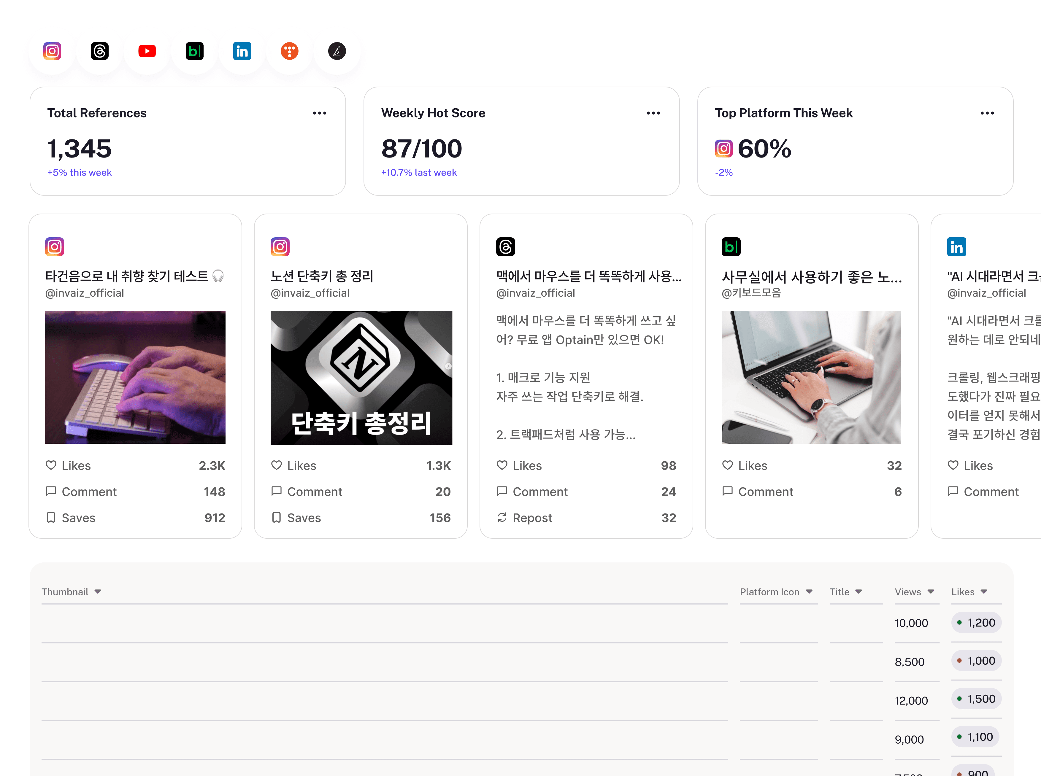Click Saves bookmark icon on Notion card
1041x776 pixels.
pyautogui.click(x=276, y=517)
